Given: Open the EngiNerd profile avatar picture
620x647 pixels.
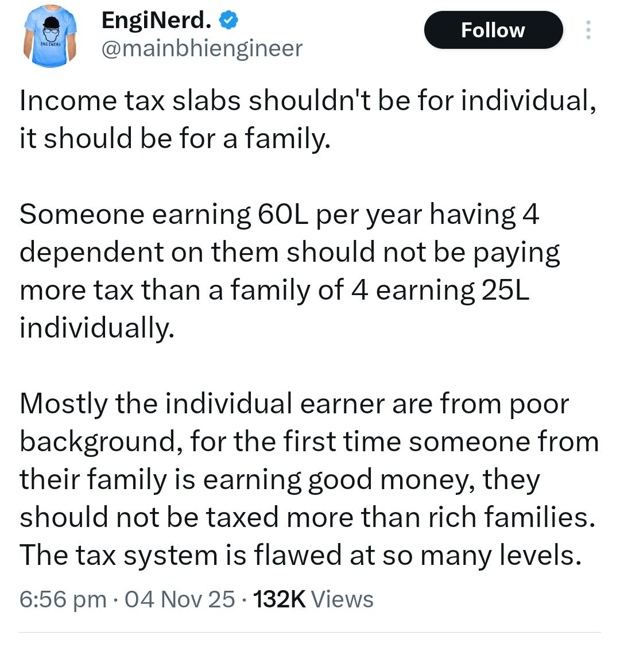Looking at the screenshot, I should click(51, 38).
